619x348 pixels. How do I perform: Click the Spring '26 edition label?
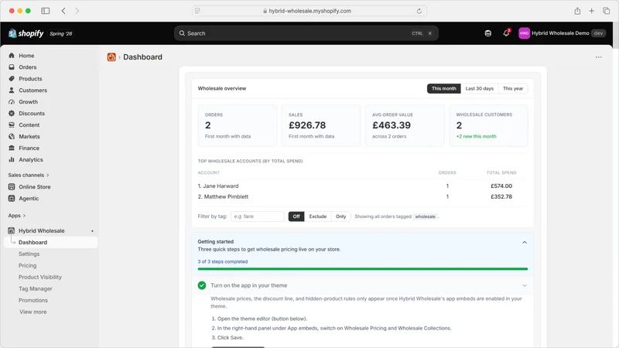coord(61,34)
